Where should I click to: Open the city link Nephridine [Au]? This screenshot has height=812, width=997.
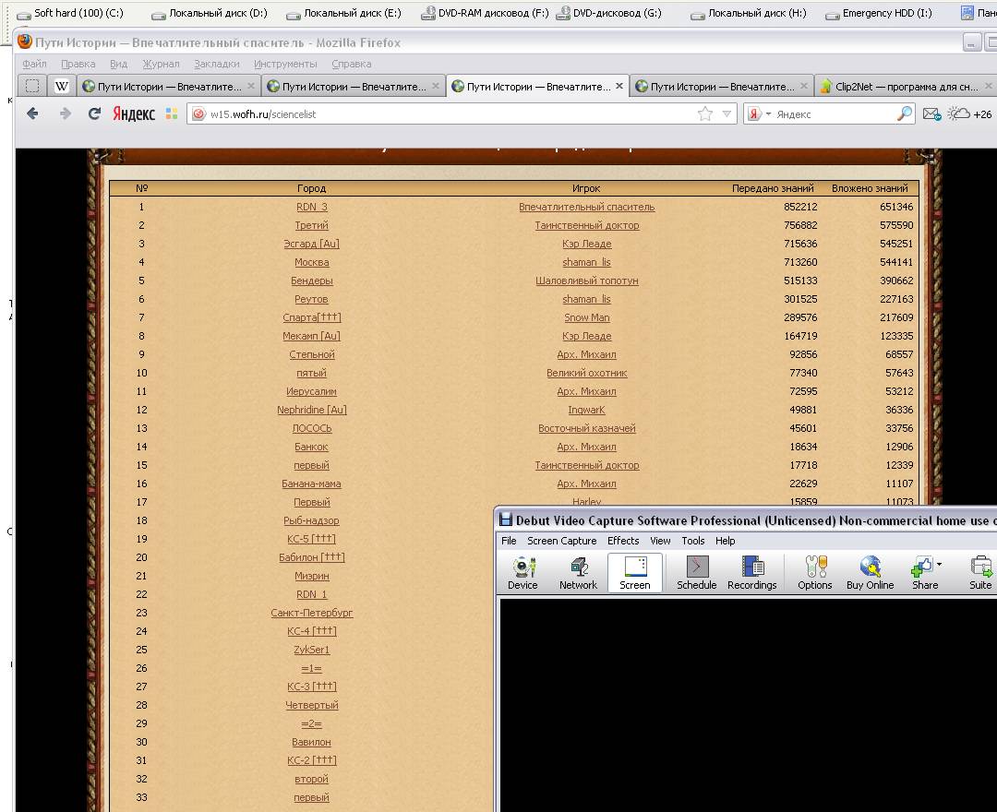pos(312,410)
